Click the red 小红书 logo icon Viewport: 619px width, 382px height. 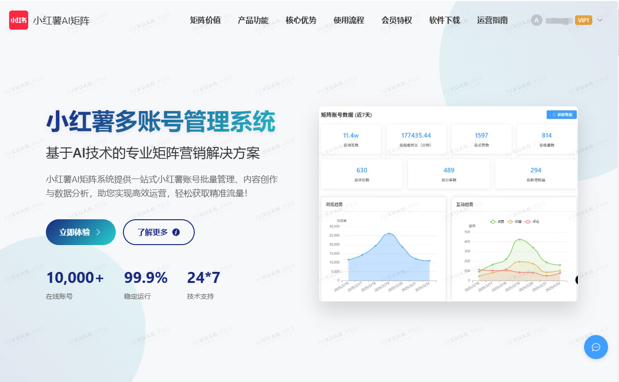19,20
